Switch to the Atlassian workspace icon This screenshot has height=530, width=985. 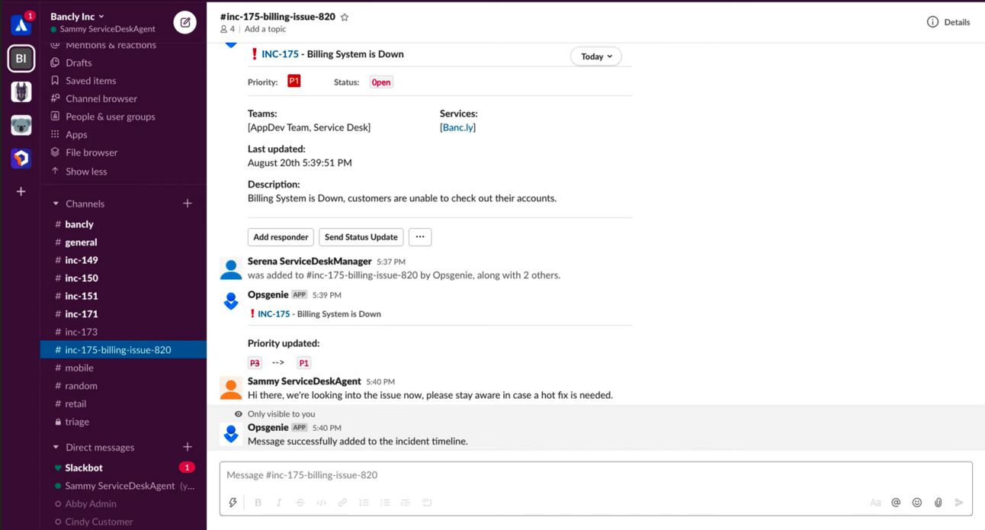21,25
